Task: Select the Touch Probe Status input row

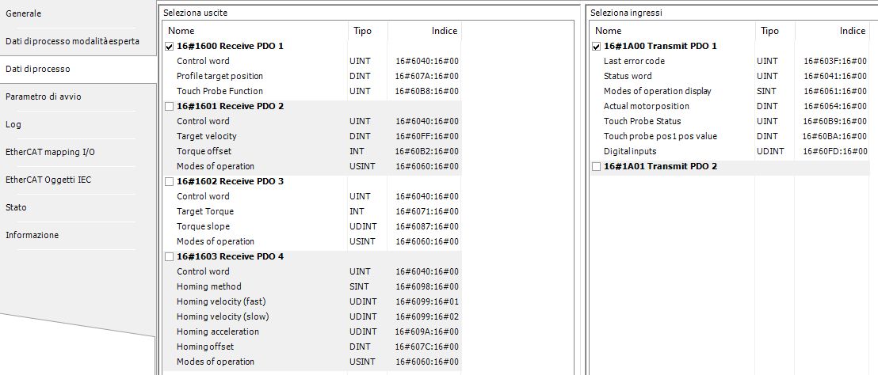Action: point(642,121)
